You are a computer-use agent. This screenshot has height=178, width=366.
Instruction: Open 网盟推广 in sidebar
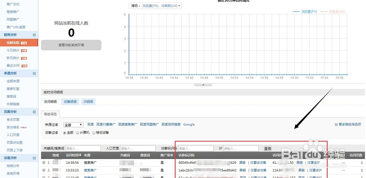coord(13,19)
